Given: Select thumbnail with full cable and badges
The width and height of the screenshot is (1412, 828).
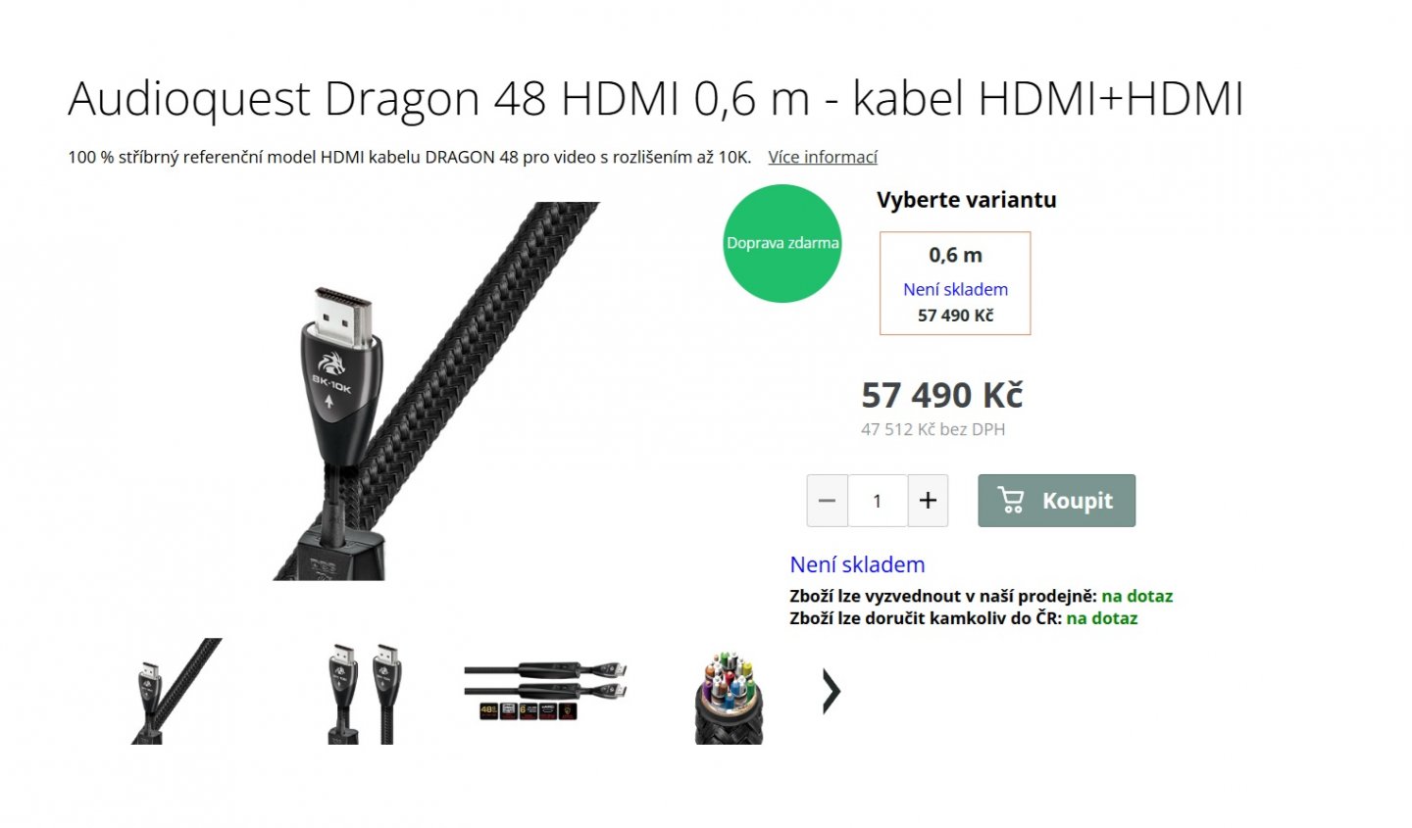Looking at the screenshot, I should pos(545,691).
